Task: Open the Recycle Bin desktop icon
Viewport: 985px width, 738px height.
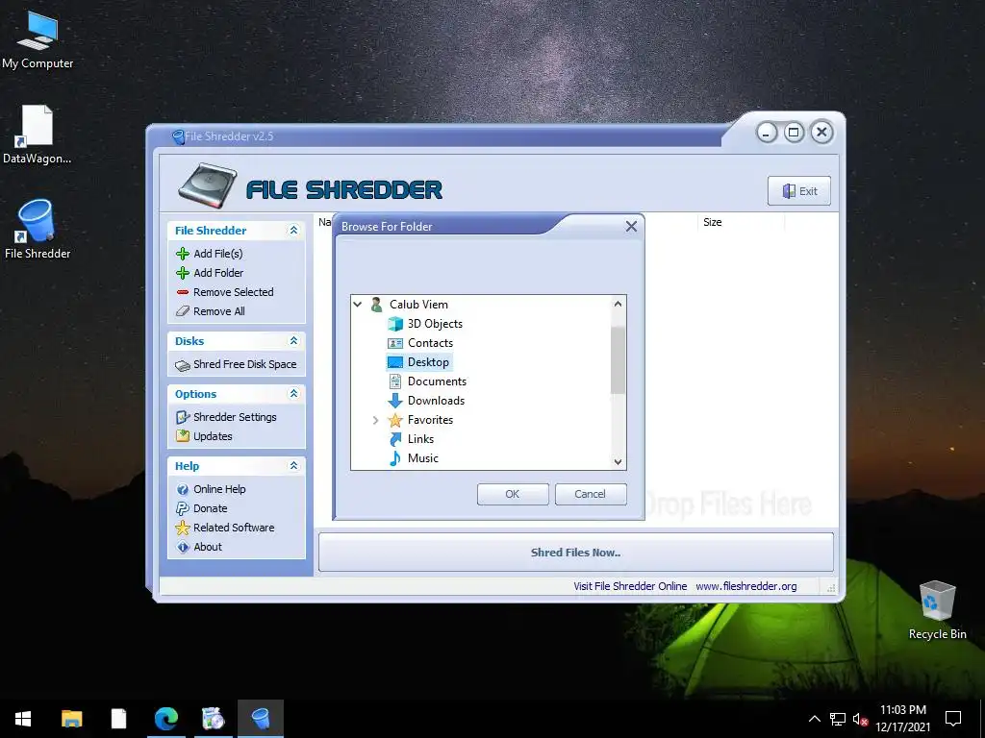Action: point(937,601)
